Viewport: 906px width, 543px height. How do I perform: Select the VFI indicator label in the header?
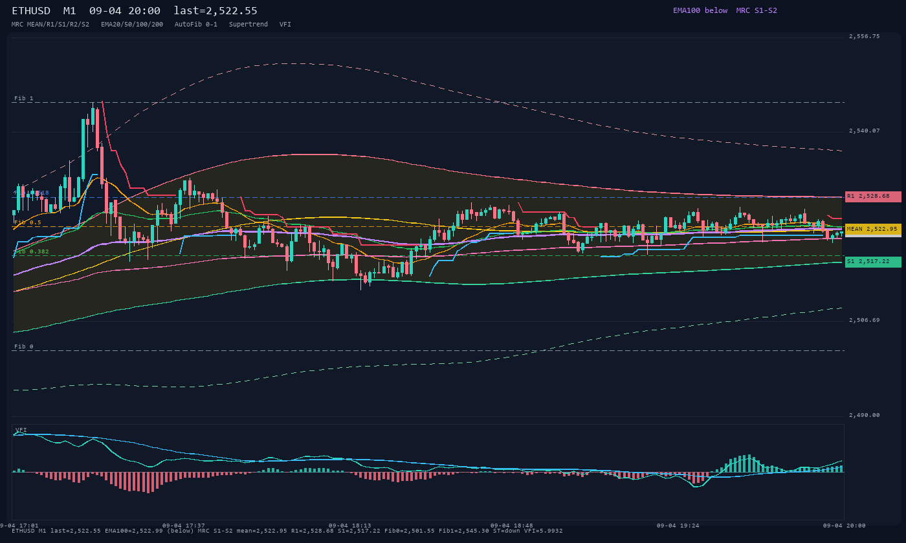[285, 24]
